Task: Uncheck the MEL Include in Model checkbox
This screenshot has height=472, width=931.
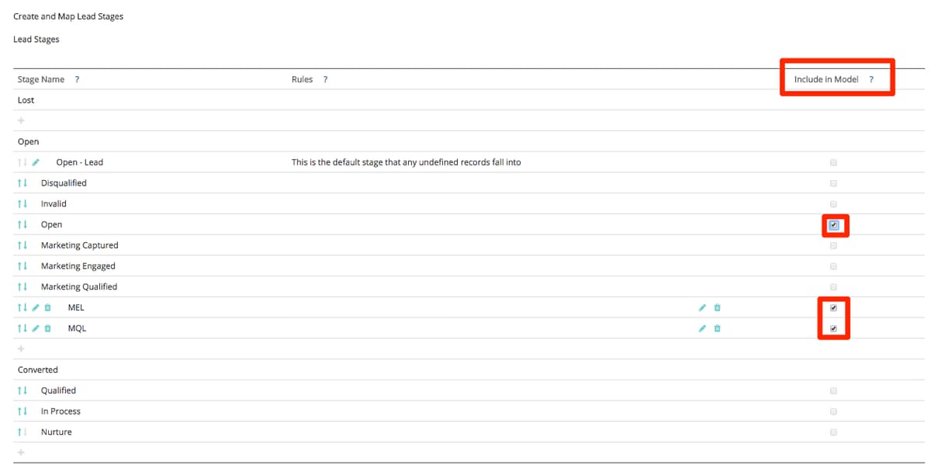Action: (x=833, y=307)
